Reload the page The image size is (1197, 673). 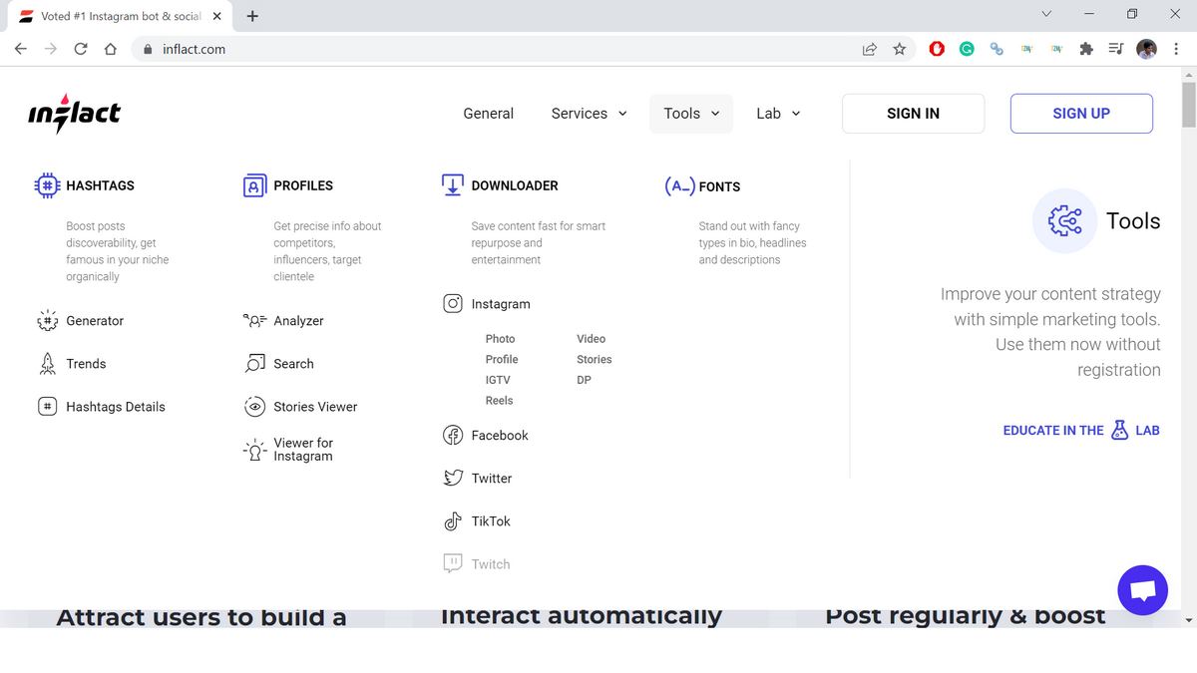[81, 49]
